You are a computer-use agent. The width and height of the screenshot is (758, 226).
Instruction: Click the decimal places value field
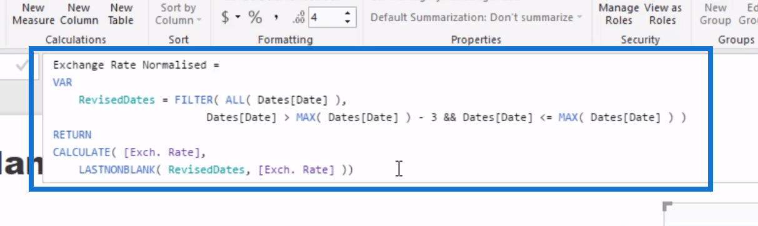pos(324,17)
